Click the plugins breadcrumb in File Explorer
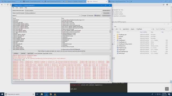The image size is (172, 96). pos(132,29)
